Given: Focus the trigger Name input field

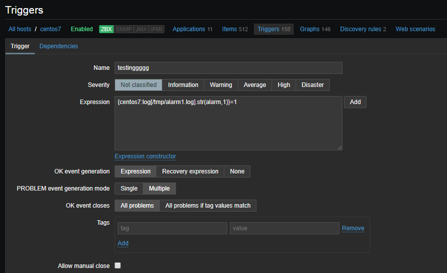Looking at the screenshot, I should click(x=228, y=68).
